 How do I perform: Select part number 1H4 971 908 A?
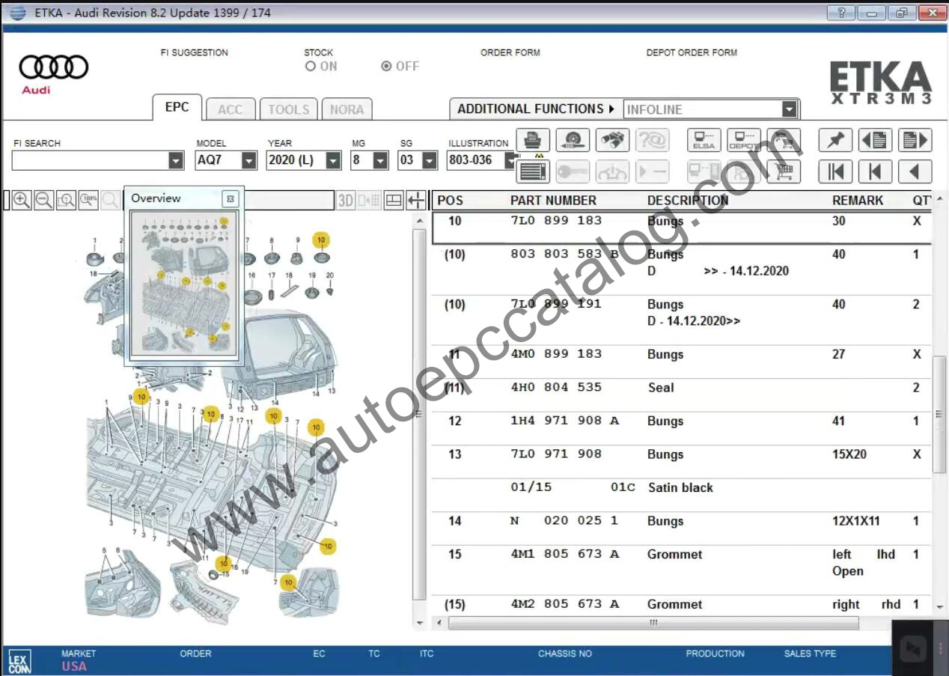point(565,421)
